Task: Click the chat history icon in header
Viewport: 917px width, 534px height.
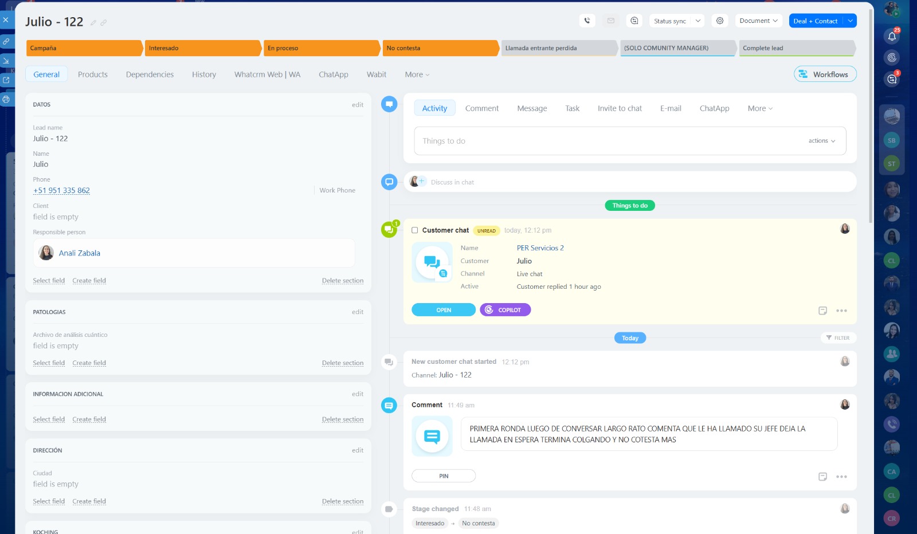Action: coord(634,21)
